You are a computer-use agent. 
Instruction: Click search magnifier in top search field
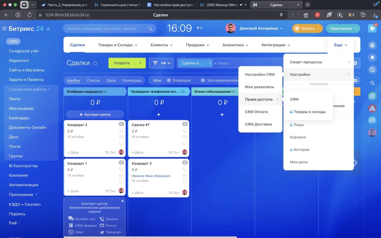[x=150, y=29]
